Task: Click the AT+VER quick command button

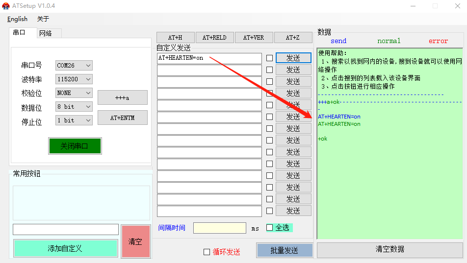Action: (253, 38)
